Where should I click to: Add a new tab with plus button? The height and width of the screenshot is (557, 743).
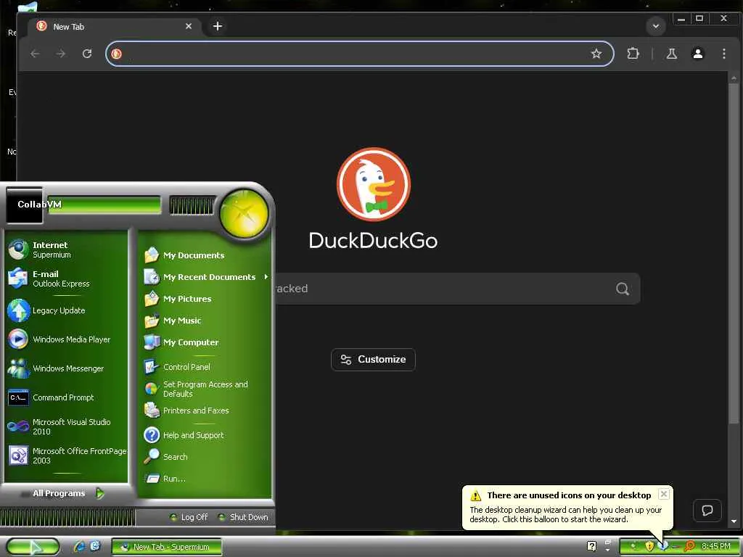pyautogui.click(x=218, y=26)
